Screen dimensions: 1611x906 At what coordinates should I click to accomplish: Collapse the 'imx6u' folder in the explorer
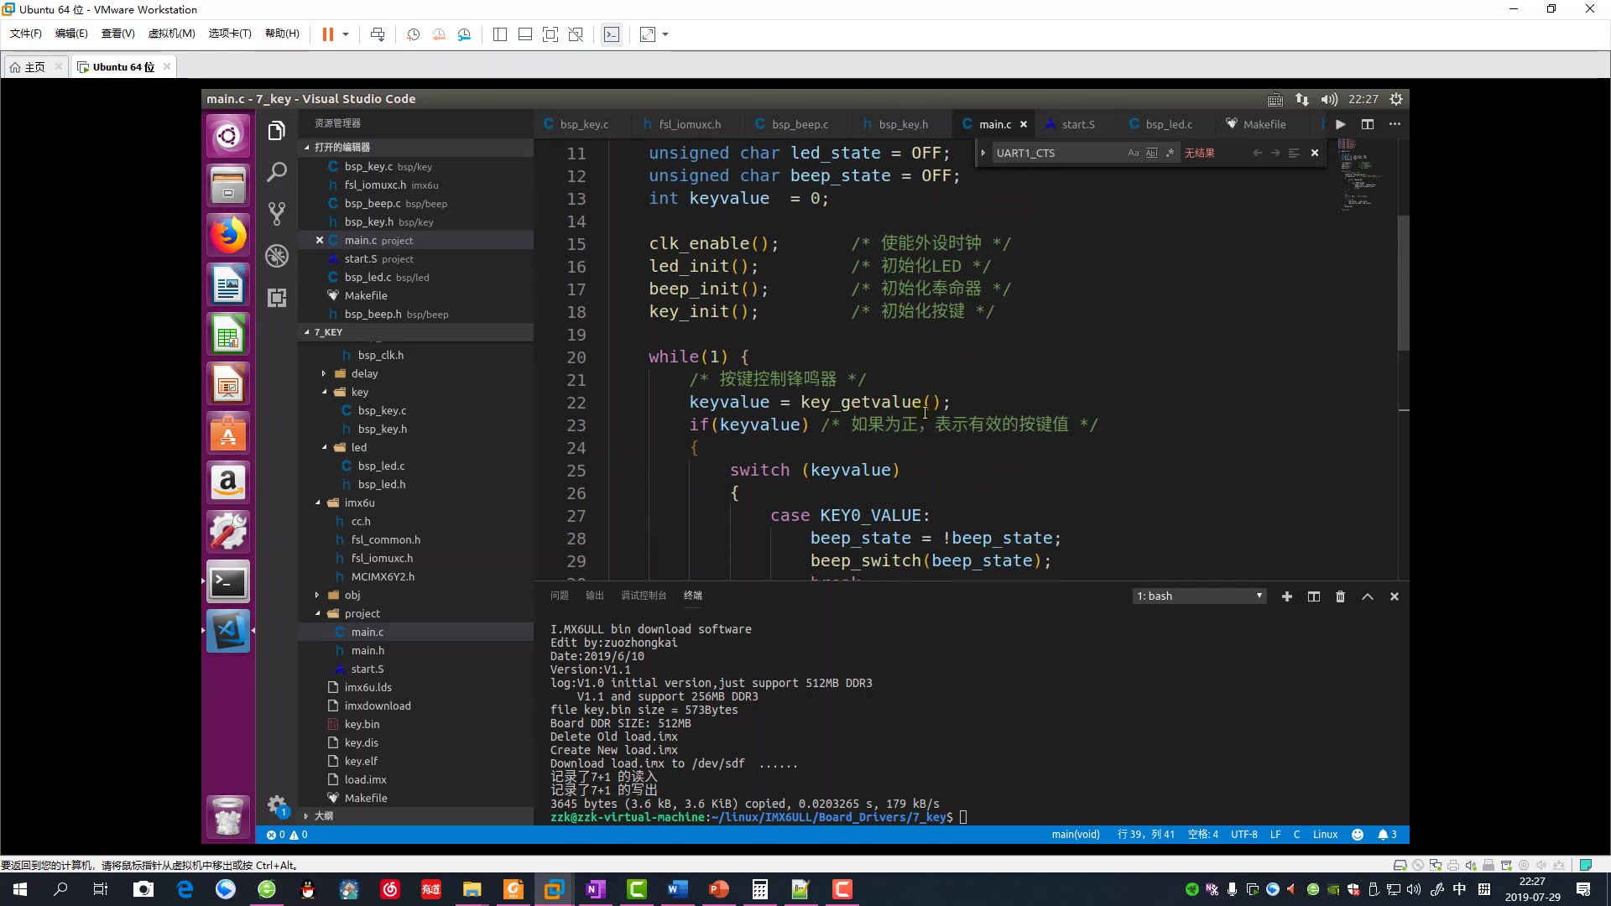click(320, 502)
